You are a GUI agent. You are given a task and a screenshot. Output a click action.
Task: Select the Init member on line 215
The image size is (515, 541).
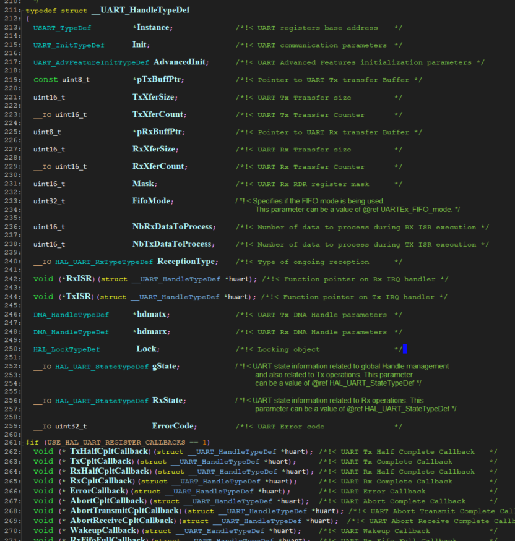pos(139,45)
